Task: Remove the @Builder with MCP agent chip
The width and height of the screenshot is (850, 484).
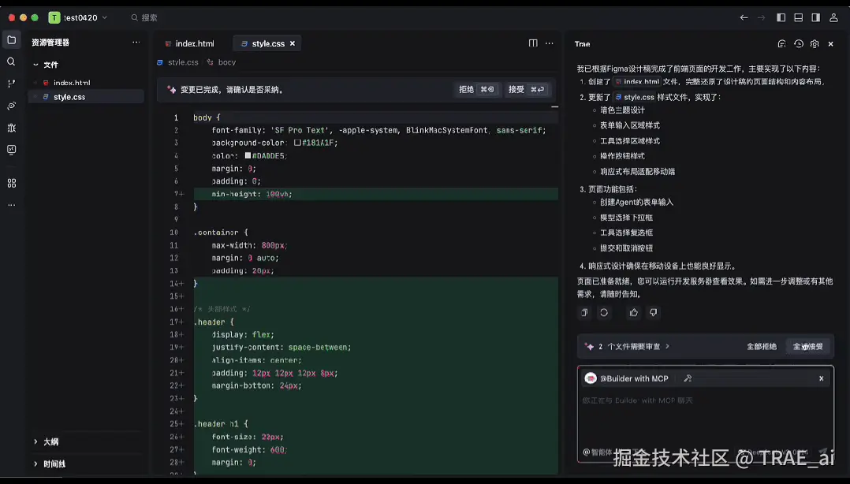Action: [x=822, y=379]
